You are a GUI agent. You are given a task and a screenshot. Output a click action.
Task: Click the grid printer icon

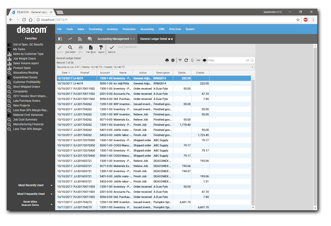coord(167,60)
